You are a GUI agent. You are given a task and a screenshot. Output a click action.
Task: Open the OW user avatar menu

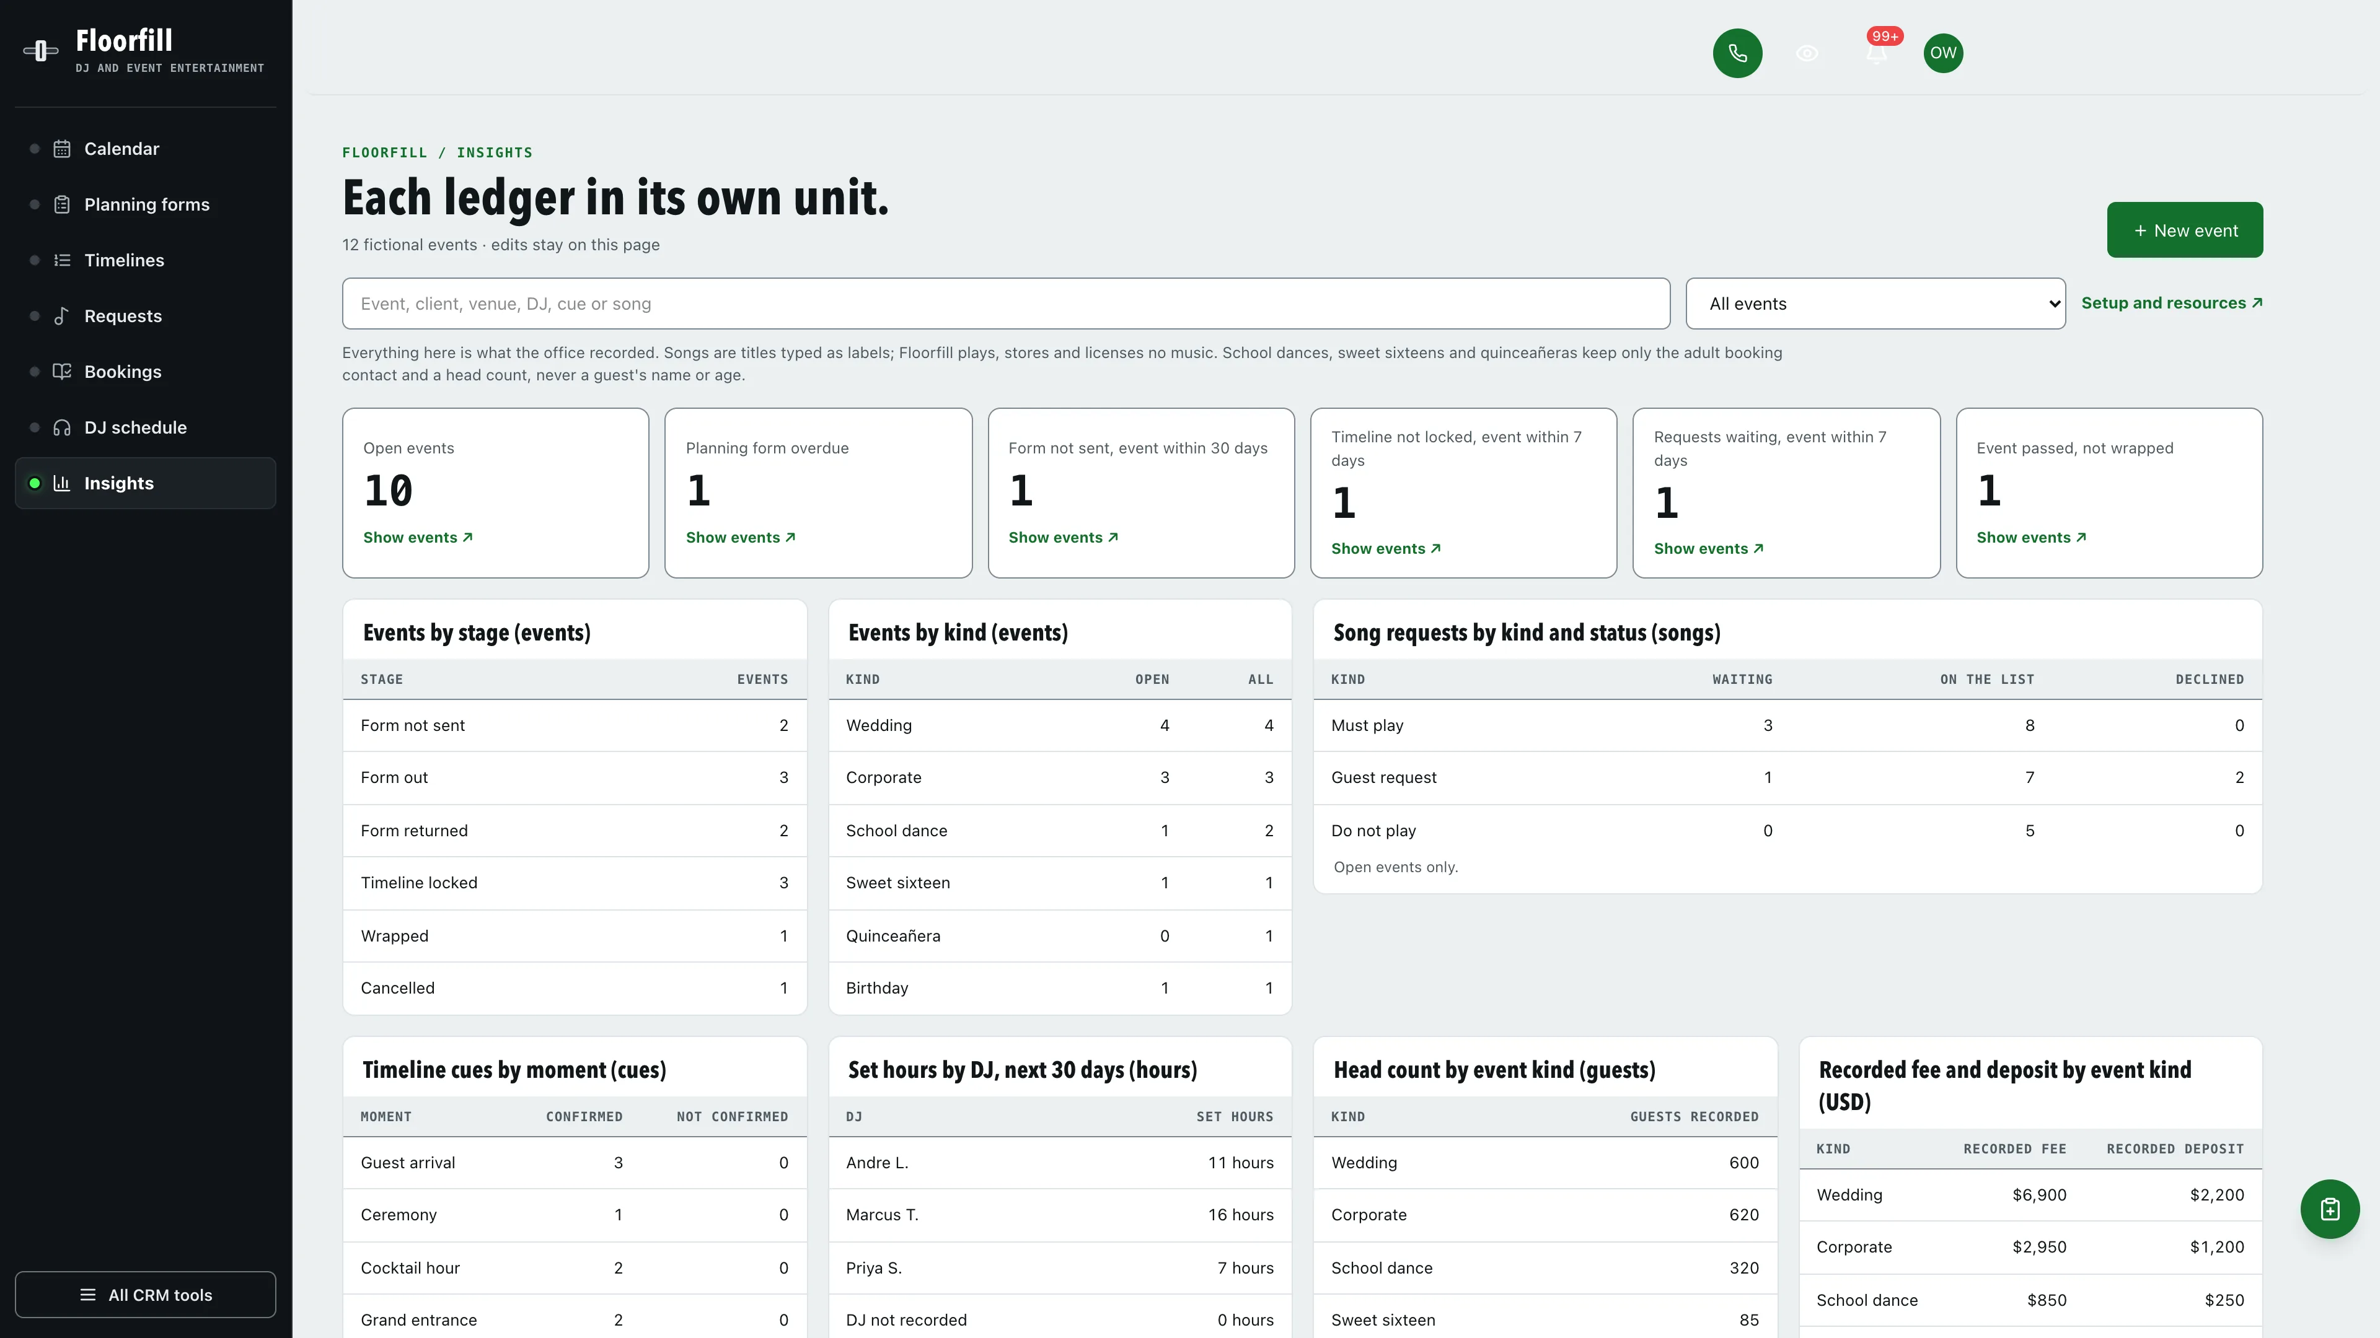coord(1943,53)
